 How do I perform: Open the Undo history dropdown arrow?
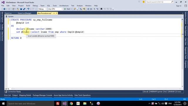[31, 9]
